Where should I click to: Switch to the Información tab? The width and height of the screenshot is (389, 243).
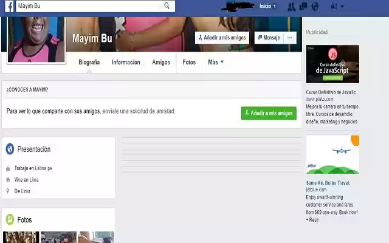coord(126,62)
